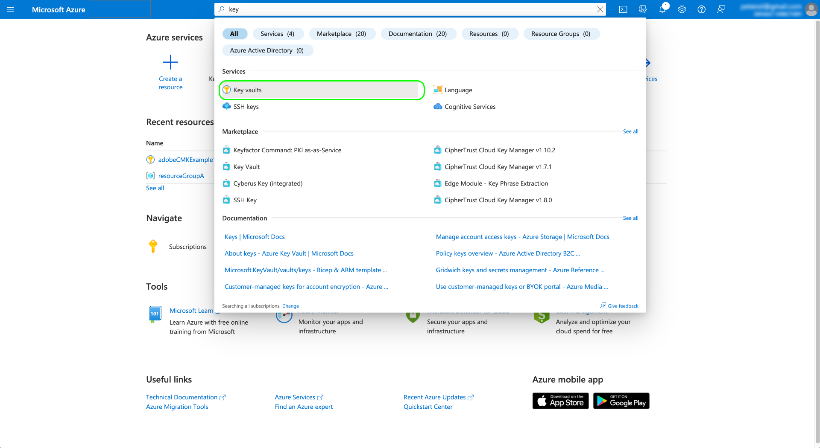Open the Cognitive Services result
The image size is (820, 448).
[465, 107]
